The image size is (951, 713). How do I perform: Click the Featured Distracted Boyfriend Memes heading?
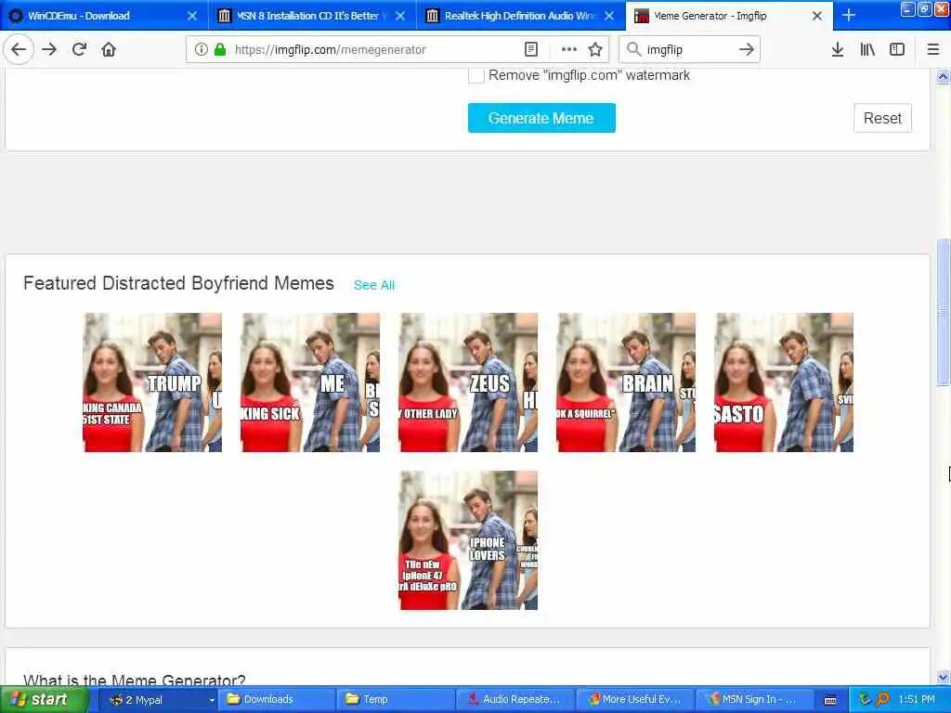178,283
